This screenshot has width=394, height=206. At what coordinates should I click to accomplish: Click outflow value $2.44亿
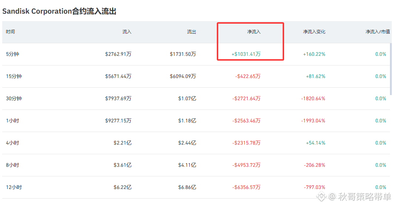tap(187, 143)
